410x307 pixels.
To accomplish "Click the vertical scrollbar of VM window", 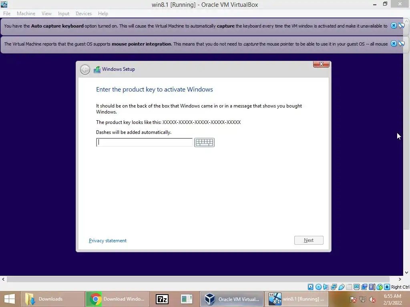I will (x=406, y=127).
